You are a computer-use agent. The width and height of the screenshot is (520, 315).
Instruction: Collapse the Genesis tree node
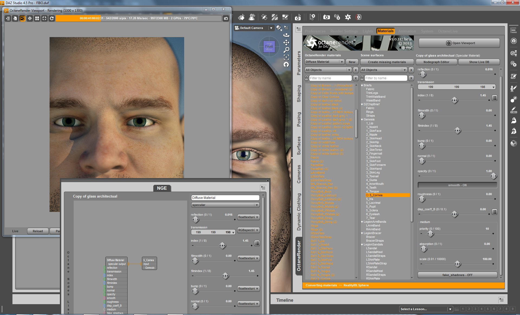362,120
